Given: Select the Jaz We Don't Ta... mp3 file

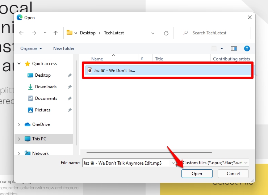Looking at the screenshot, I should [x=168, y=70].
